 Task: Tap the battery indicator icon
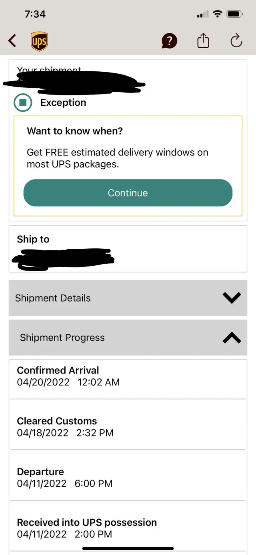point(234,14)
